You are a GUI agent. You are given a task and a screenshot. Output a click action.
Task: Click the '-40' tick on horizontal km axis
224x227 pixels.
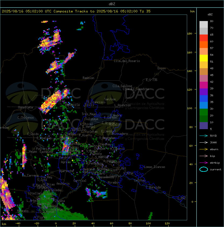coord(18,223)
